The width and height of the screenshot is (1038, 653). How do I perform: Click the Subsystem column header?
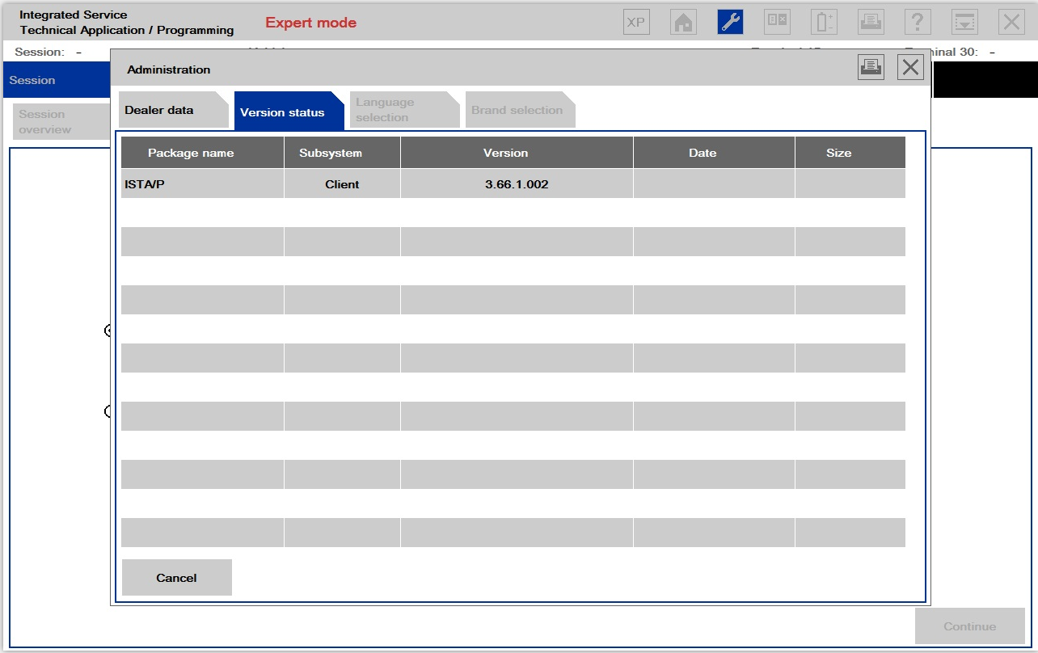[x=343, y=153]
